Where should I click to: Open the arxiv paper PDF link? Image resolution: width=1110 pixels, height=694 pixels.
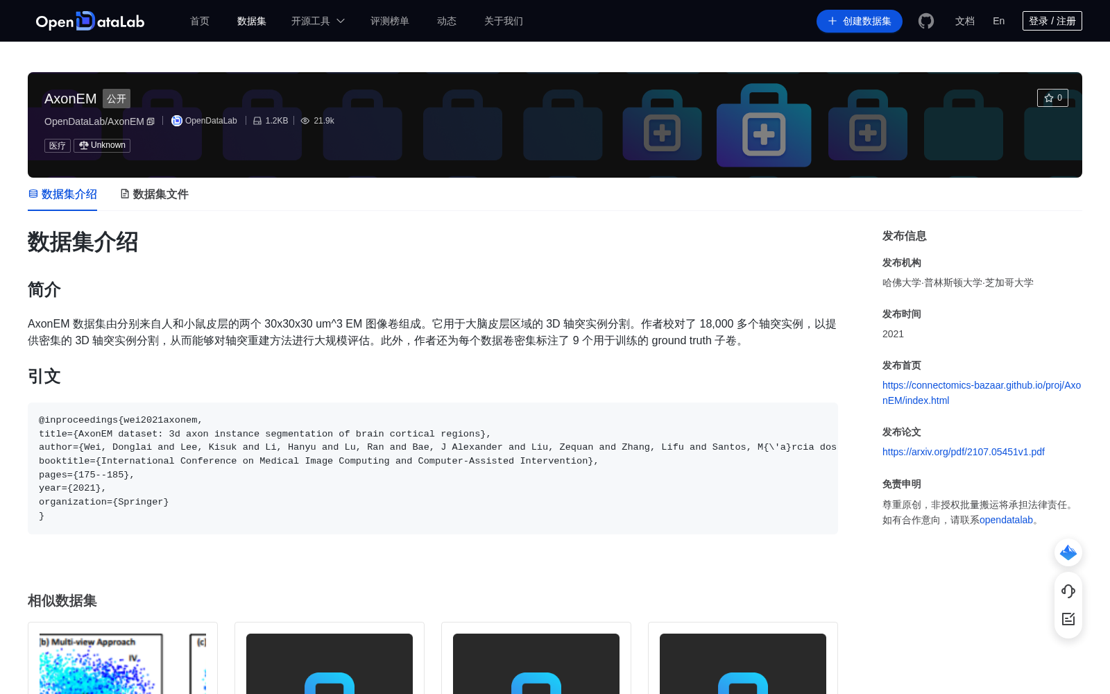(964, 452)
